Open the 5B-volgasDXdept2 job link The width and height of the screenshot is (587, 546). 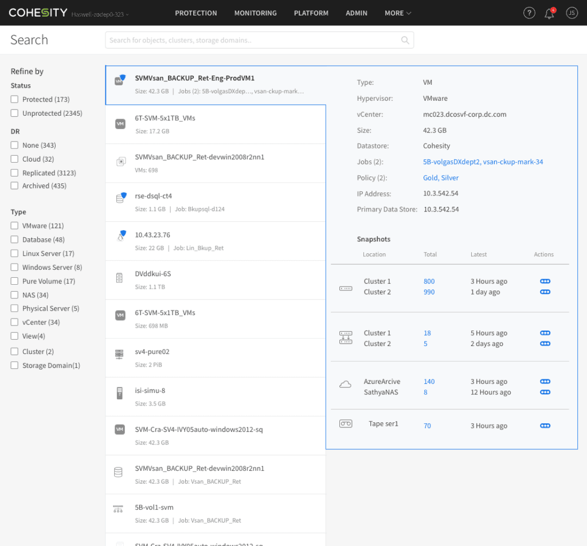tap(451, 162)
